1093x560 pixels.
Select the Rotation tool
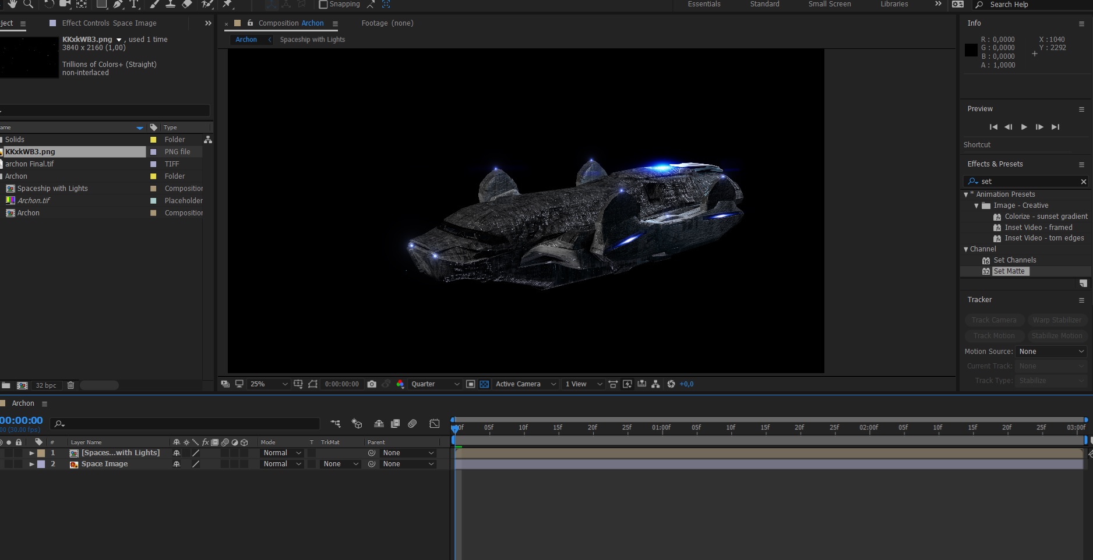pos(48,4)
